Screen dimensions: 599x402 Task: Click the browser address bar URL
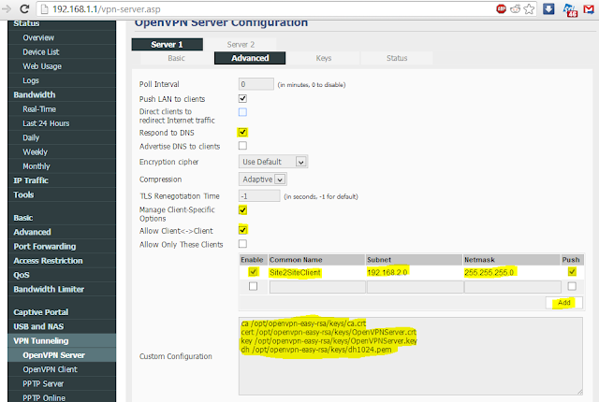tap(107, 9)
